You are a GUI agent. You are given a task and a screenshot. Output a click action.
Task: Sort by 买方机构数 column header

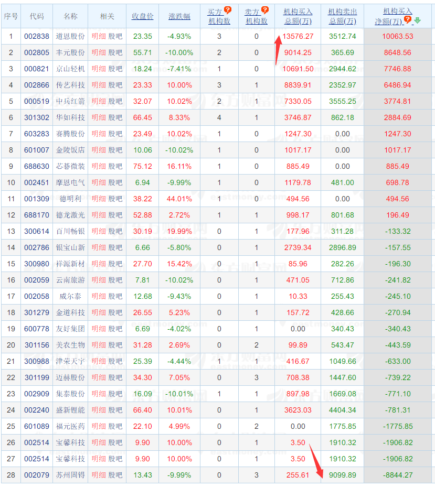point(219,16)
